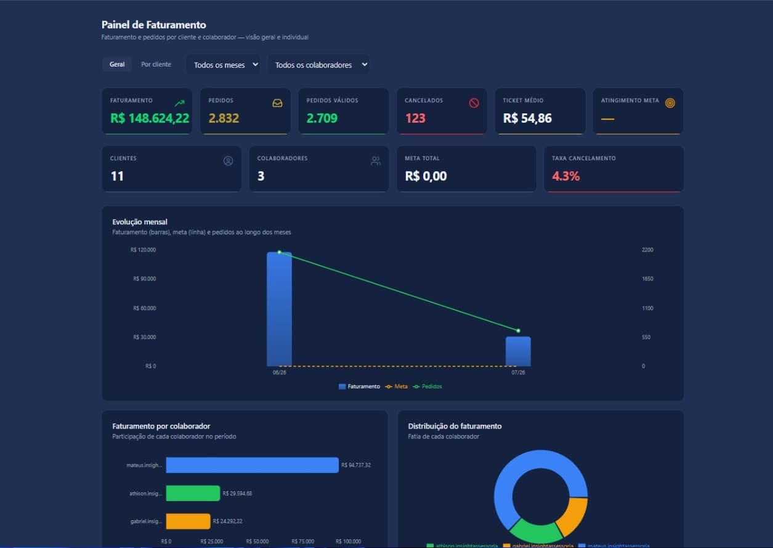The image size is (773, 548).
Task: Click the Distribuição do faturamento title
Action: (x=455, y=426)
